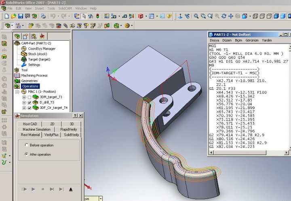Click the traffic light Rebuild icon
Screen dimensions: 291x201
pyautogui.click(x=97, y=16)
